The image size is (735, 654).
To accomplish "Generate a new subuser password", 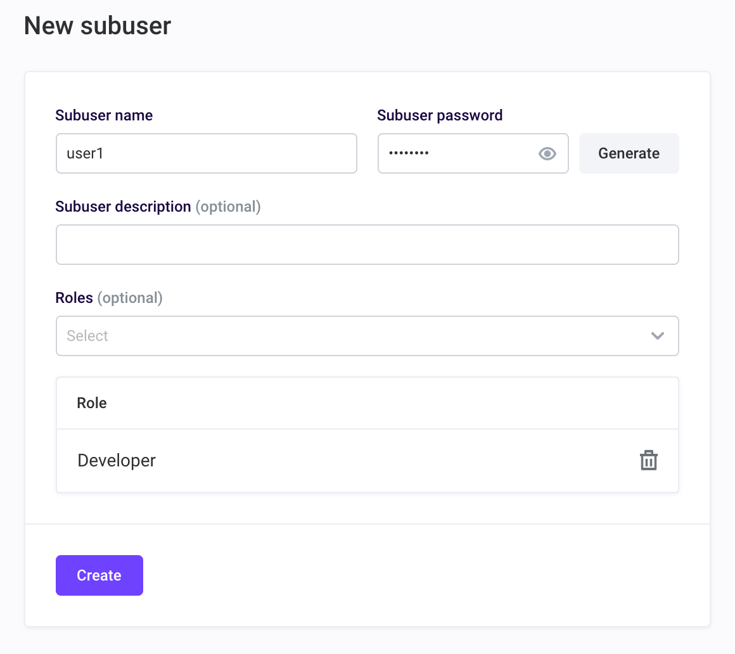I will tap(629, 153).
